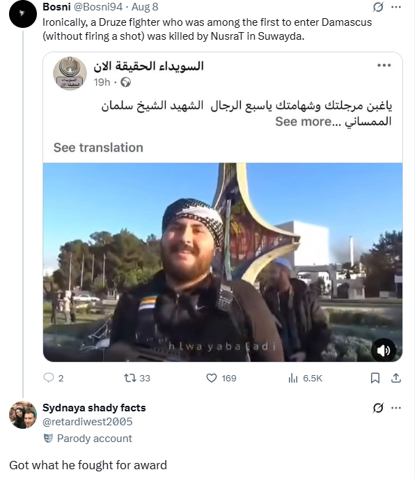Click the embedded Arabic page's round avatar

point(70,73)
